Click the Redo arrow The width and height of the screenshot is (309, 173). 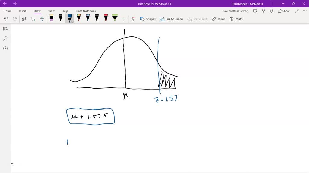pyautogui.click(x=15, y=19)
